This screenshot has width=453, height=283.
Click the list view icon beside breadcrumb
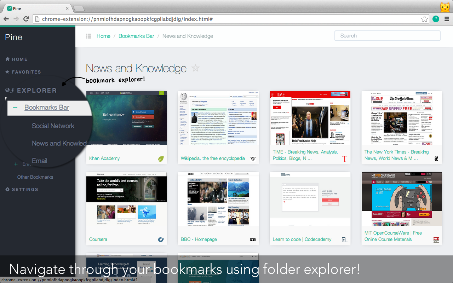88,36
